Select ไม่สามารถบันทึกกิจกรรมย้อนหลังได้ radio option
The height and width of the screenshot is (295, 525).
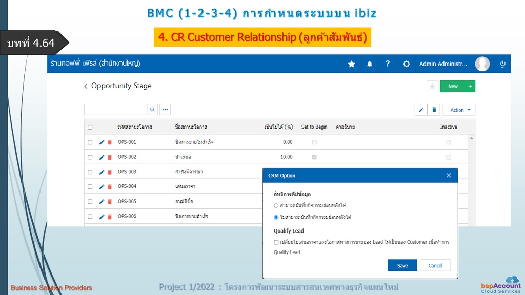(x=276, y=217)
